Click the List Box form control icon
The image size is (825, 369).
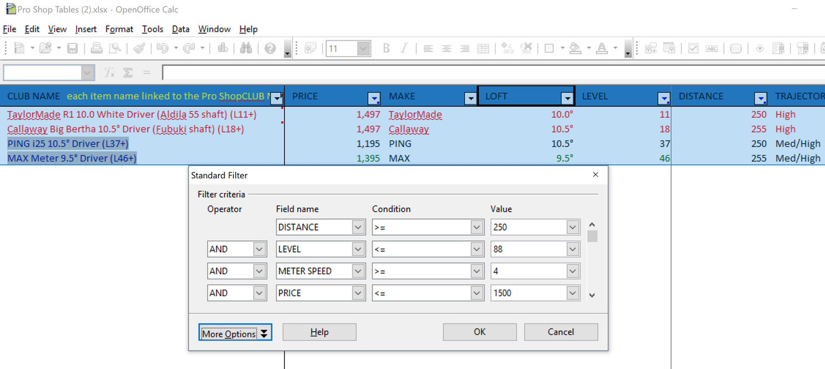point(778,48)
